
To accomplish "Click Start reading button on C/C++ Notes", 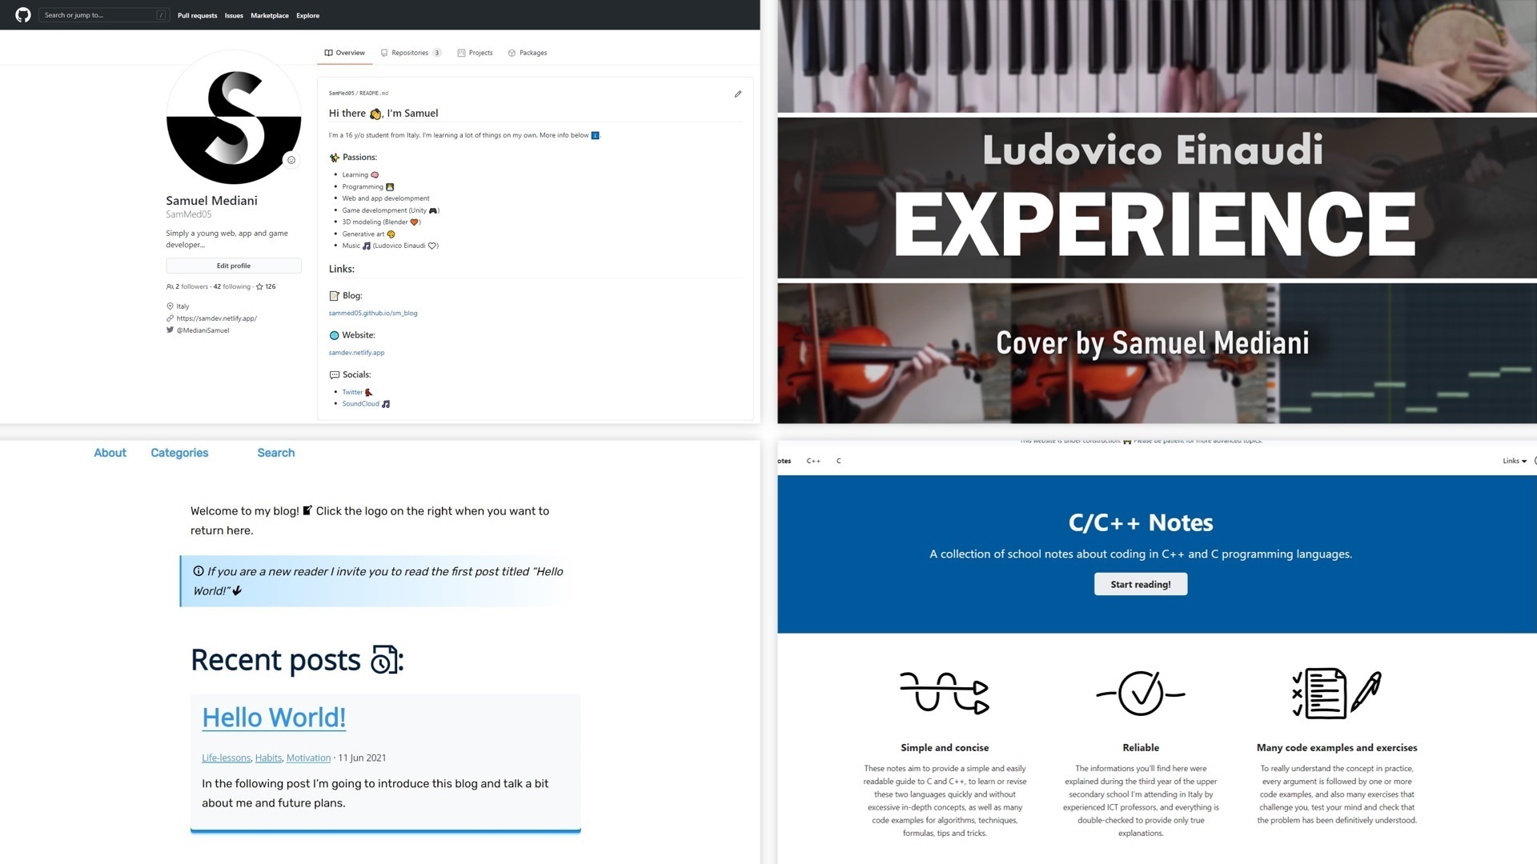I will (1140, 583).
